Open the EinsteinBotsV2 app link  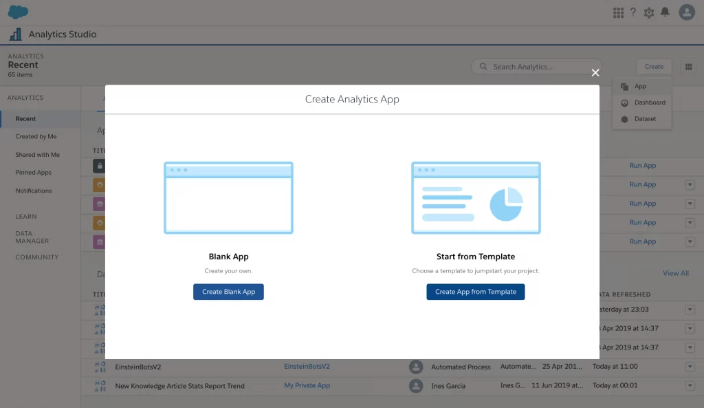tap(307, 366)
